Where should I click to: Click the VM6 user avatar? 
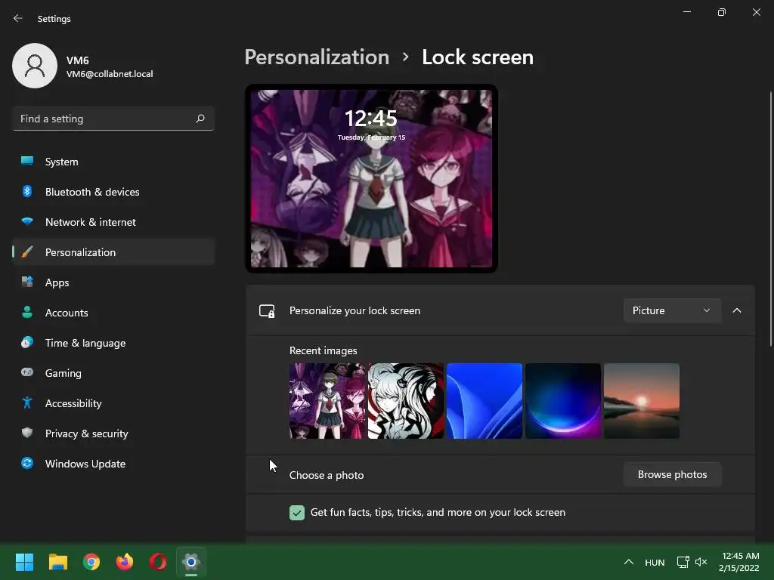(x=35, y=66)
